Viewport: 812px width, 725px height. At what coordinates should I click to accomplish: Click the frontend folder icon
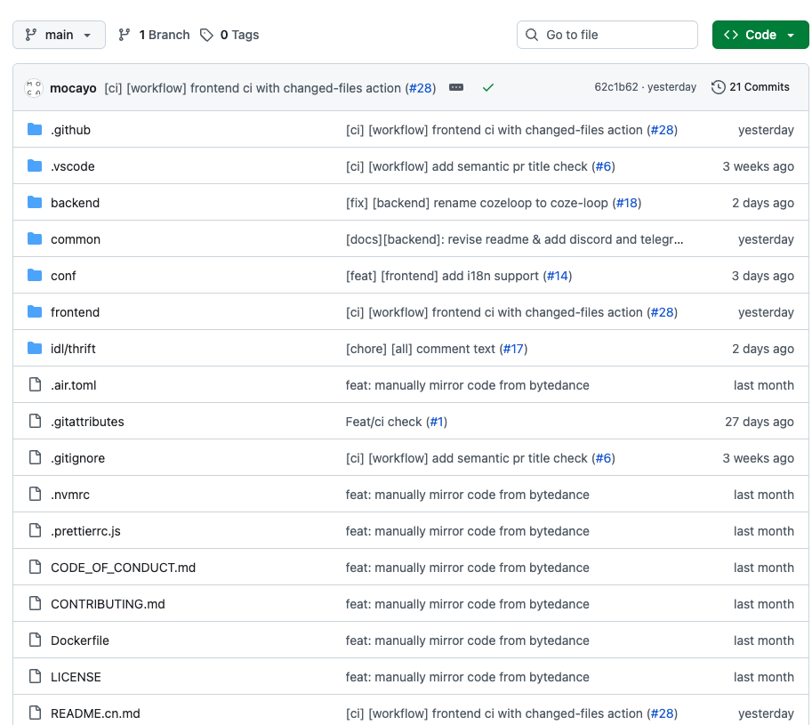(x=35, y=311)
